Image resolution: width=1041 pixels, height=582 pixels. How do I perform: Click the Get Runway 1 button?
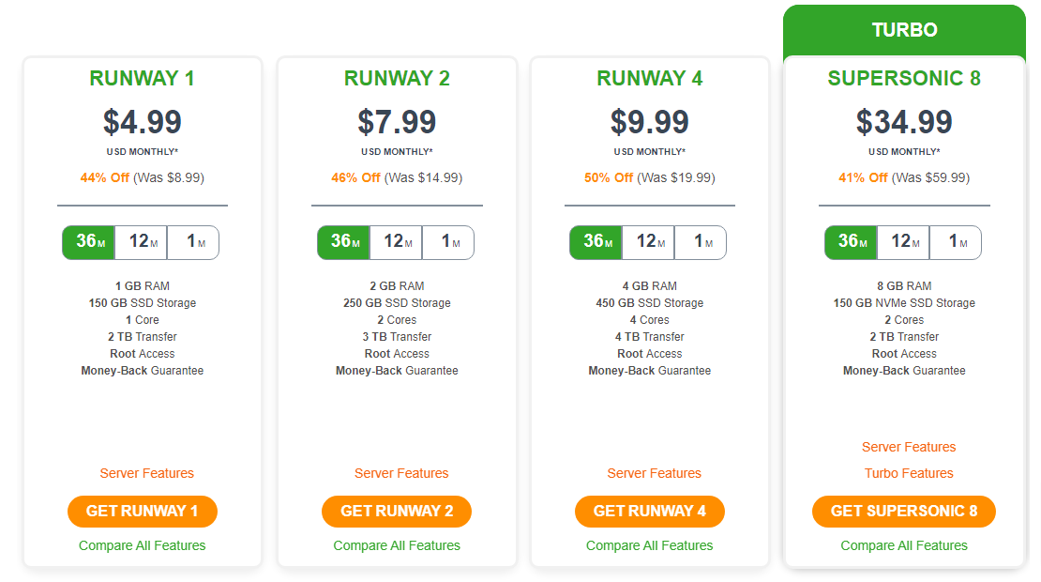click(142, 511)
